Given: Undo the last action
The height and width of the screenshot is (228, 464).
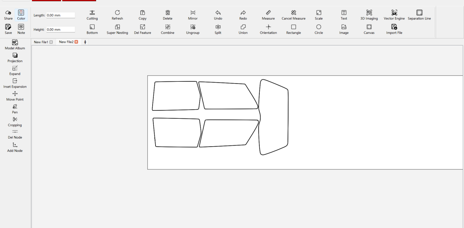Looking at the screenshot, I should (x=218, y=15).
